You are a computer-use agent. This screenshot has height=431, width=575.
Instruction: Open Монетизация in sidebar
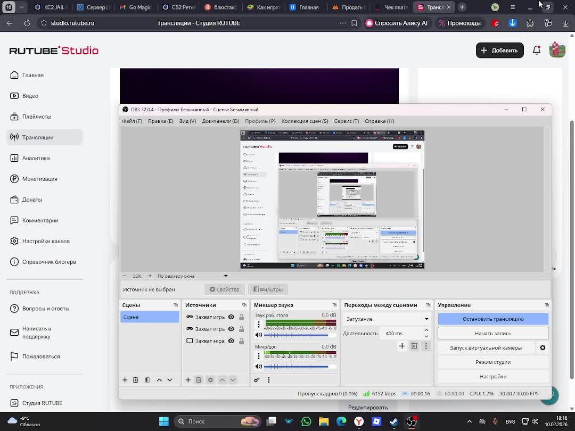[x=34, y=179]
